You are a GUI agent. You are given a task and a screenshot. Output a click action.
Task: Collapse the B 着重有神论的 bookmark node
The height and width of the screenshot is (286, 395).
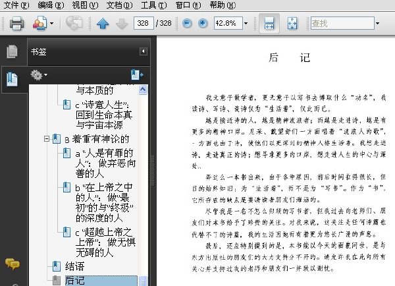pos(46,138)
